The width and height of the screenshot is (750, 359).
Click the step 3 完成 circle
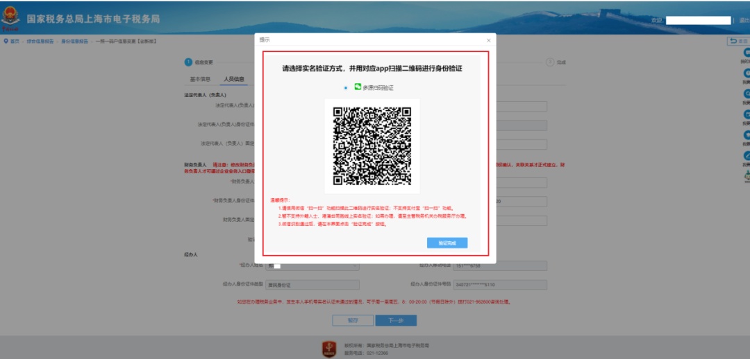click(549, 62)
